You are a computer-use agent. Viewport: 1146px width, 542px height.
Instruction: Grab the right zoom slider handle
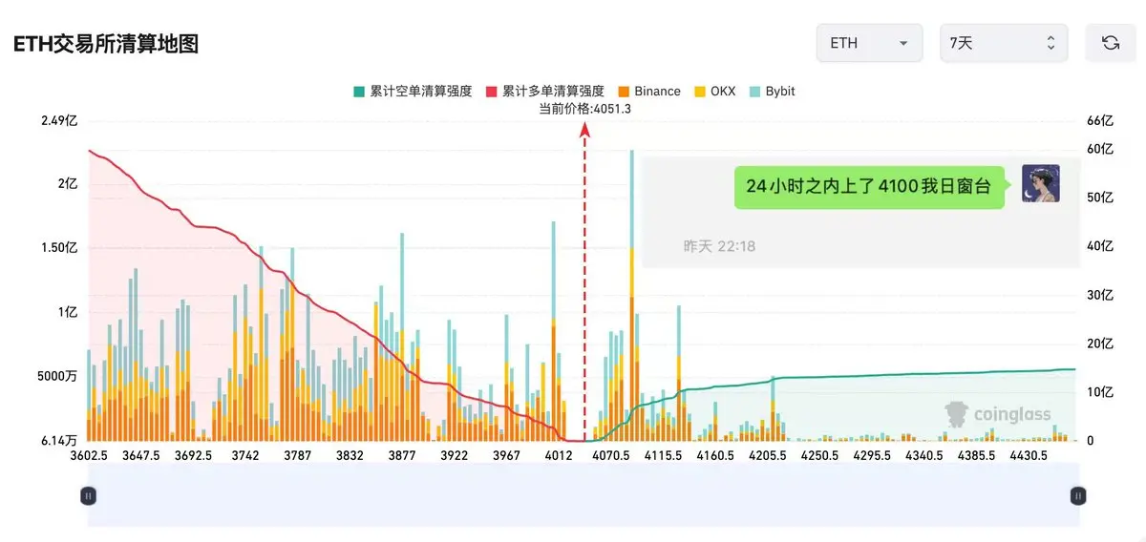click(x=1078, y=496)
